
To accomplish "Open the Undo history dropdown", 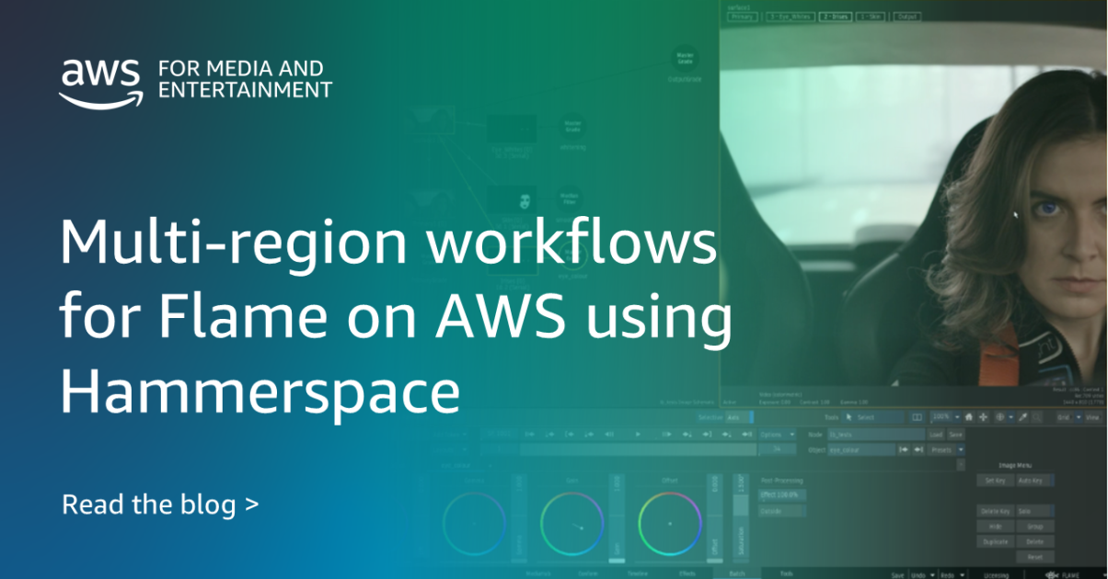I will point(932,574).
